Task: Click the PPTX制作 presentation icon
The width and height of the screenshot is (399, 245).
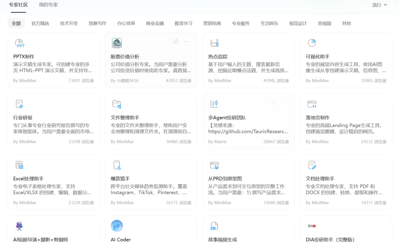Action: [20, 43]
